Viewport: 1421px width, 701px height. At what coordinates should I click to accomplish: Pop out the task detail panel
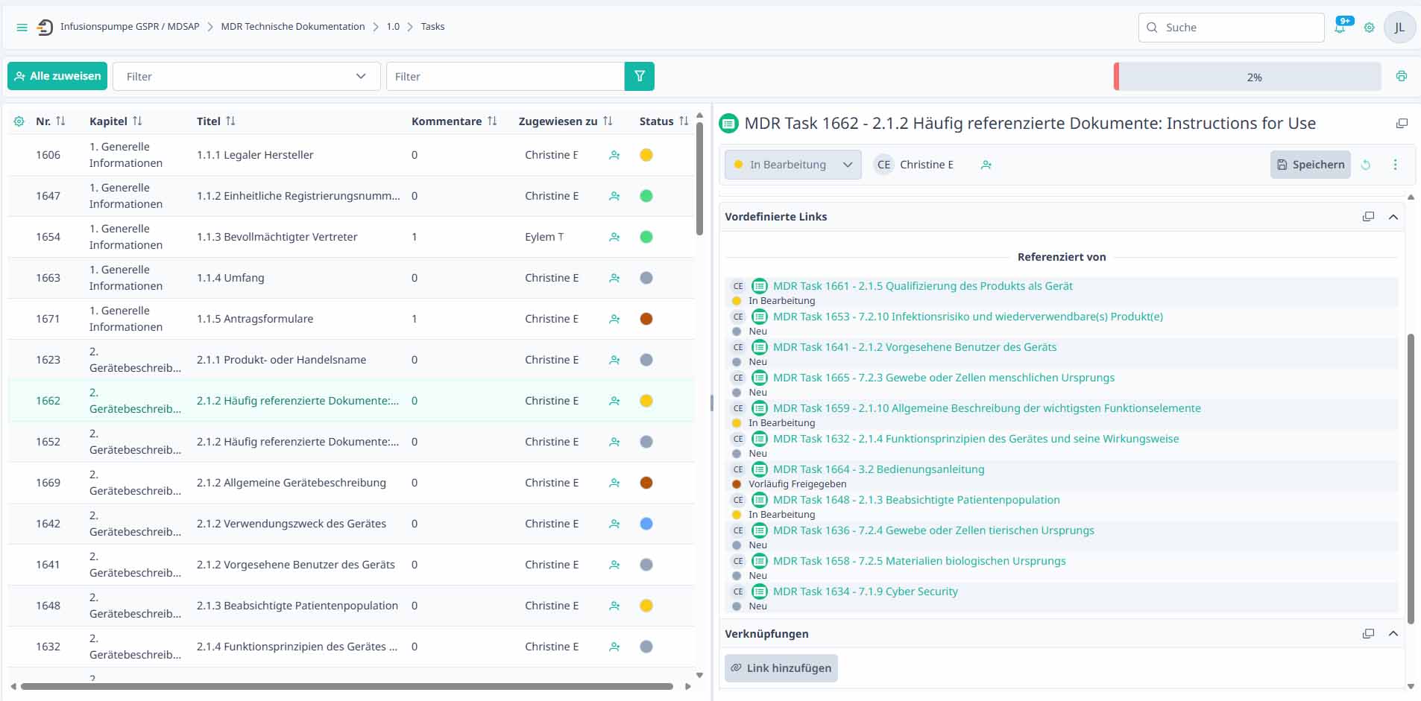pos(1402,124)
